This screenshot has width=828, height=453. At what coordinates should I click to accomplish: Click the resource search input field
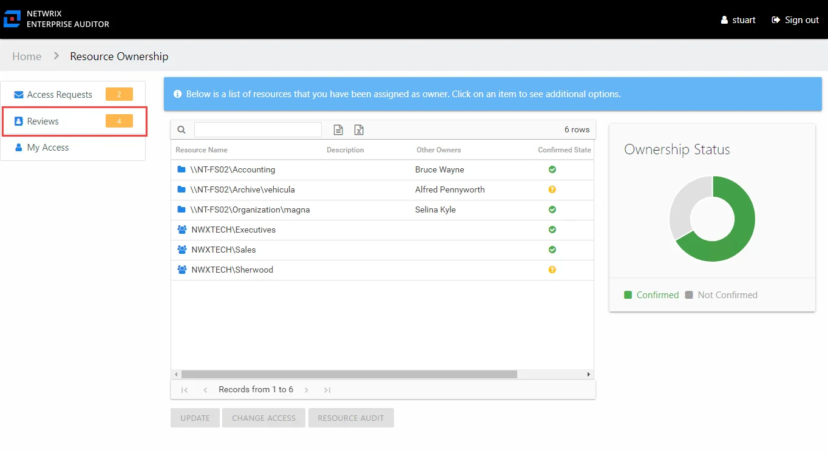coord(258,129)
